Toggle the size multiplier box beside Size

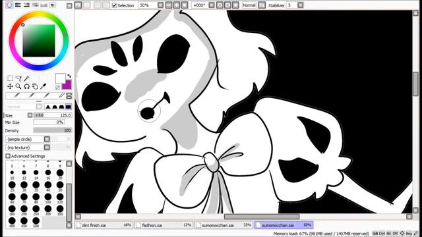[30, 115]
